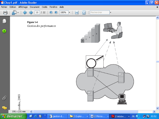
Task: Click the zoom in plus button
Action: 56,12
